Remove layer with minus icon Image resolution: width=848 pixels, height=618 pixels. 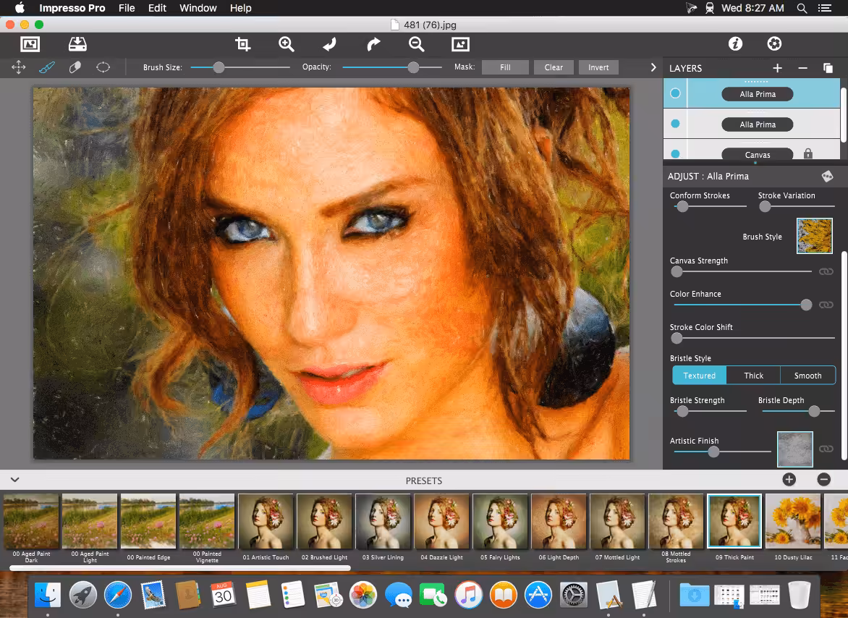pos(802,68)
